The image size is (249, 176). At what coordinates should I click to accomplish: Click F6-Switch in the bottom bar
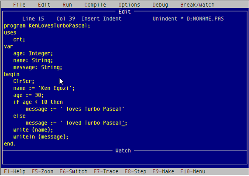pyautogui.click(x=74, y=171)
